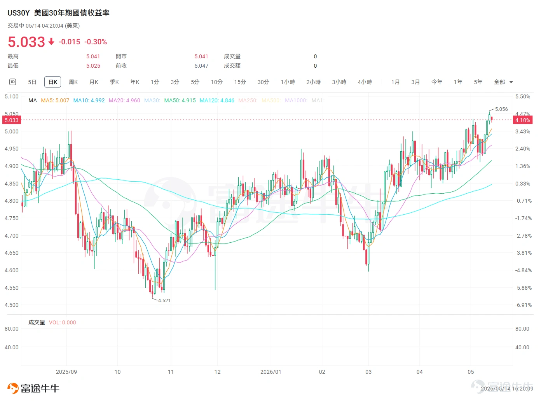Select the 年K yearly candlestick tab
Image resolution: width=541 pixels, height=401 pixels.
coord(135,82)
